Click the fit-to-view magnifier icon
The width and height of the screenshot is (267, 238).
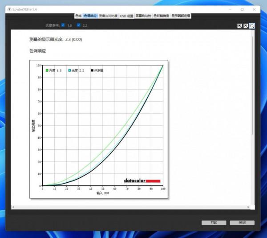point(252,26)
